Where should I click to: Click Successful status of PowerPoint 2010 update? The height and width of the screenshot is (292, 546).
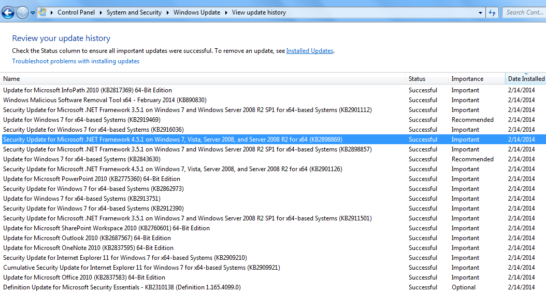(423, 179)
